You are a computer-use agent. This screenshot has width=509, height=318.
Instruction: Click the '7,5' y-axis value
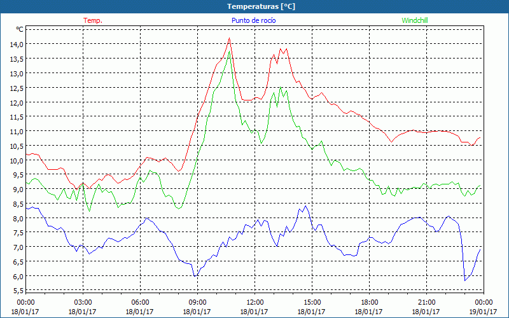click(x=18, y=233)
